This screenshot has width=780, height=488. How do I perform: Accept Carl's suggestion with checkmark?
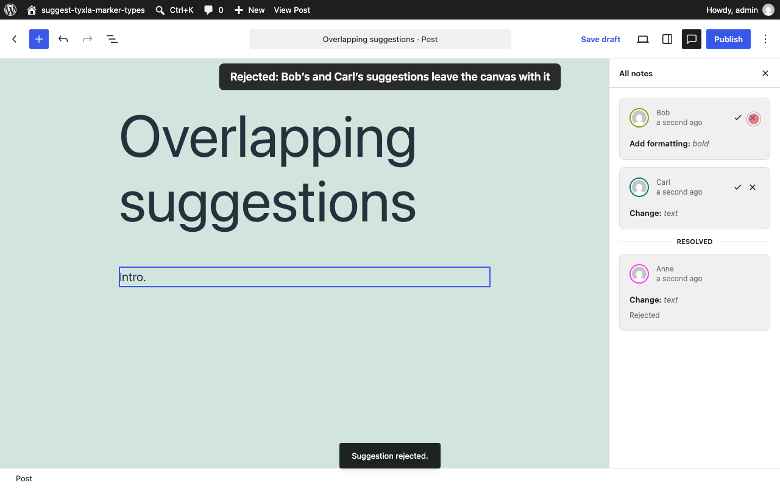click(738, 187)
